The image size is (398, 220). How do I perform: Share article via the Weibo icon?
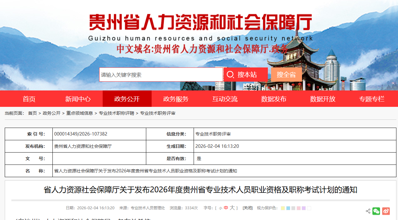pyautogui.click(x=386, y=211)
